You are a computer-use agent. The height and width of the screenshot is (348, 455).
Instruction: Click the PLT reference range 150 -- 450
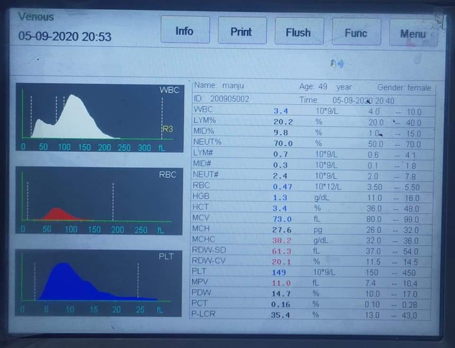391,273
